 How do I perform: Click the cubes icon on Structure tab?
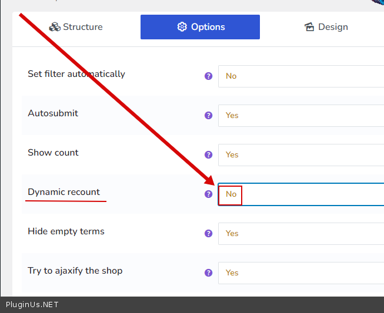tap(55, 27)
